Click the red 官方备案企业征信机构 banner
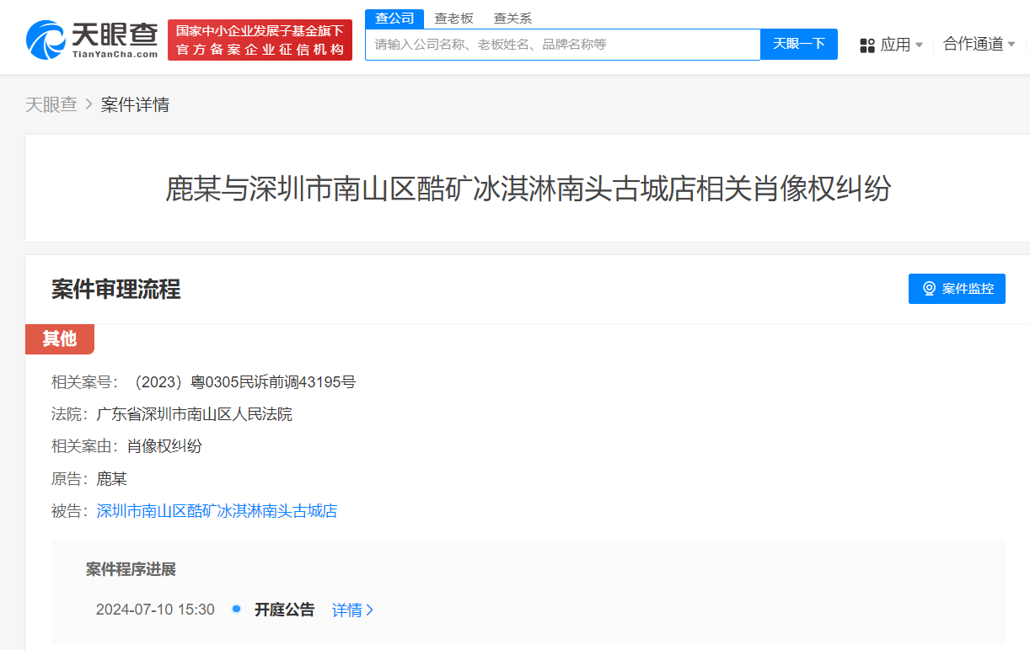This screenshot has height=650, width=1030. pyautogui.click(x=259, y=40)
